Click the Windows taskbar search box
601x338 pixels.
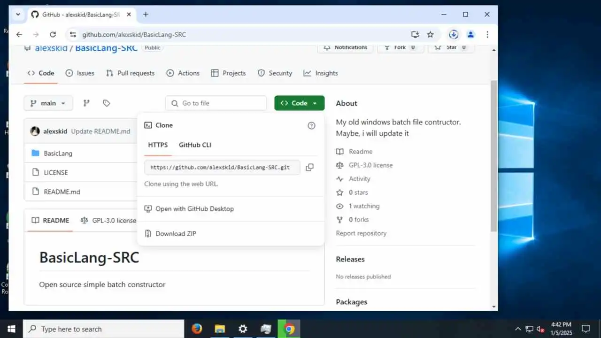tap(103, 329)
